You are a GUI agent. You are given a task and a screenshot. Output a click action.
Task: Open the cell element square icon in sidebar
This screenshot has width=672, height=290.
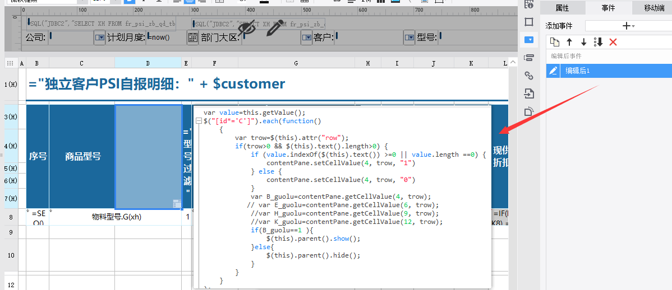coord(529,22)
